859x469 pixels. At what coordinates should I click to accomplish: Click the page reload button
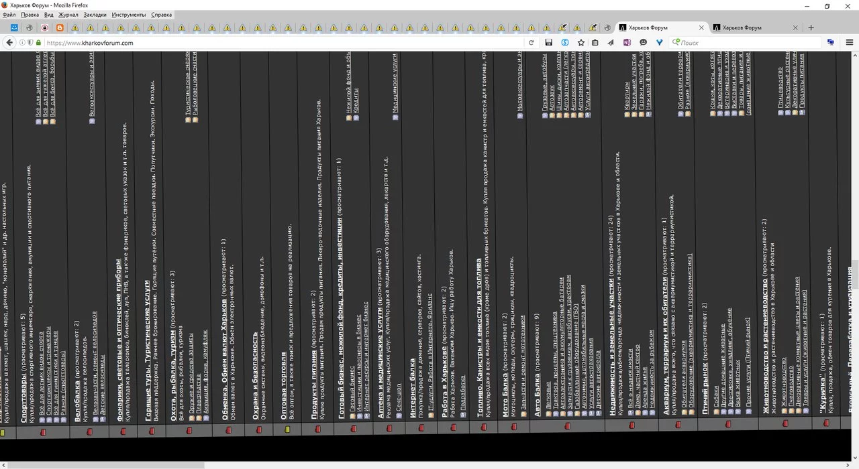(532, 42)
